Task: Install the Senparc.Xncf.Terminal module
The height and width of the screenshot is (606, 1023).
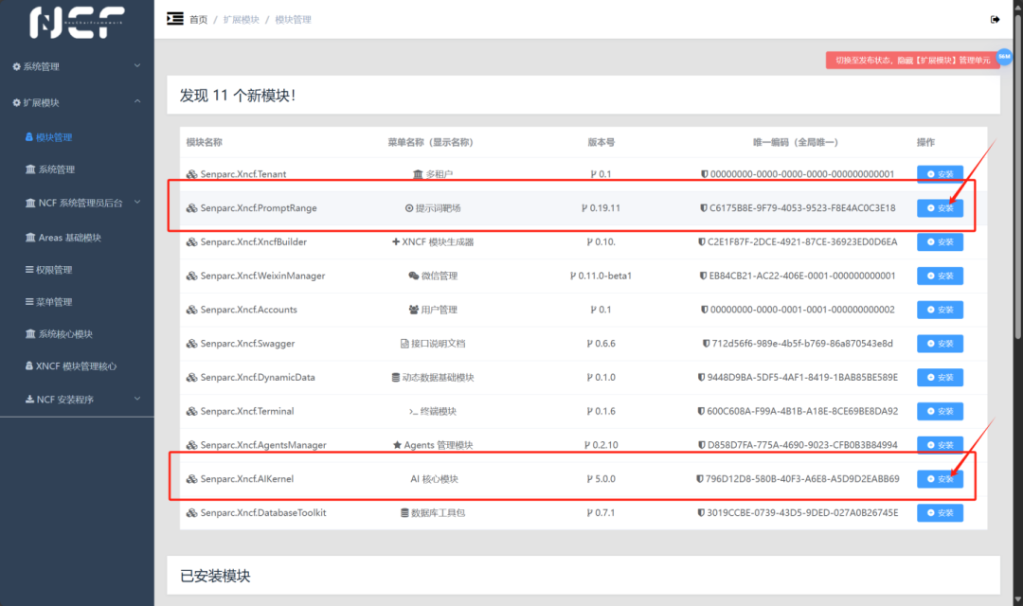Action: [x=941, y=412]
